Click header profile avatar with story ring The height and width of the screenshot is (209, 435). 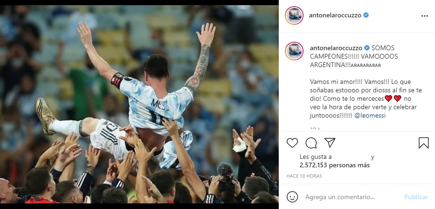click(x=294, y=15)
